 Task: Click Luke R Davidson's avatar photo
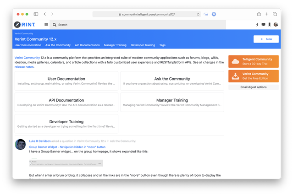(20, 145)
